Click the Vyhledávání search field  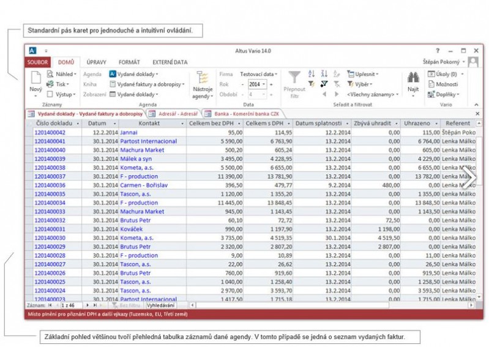point(161,304)
